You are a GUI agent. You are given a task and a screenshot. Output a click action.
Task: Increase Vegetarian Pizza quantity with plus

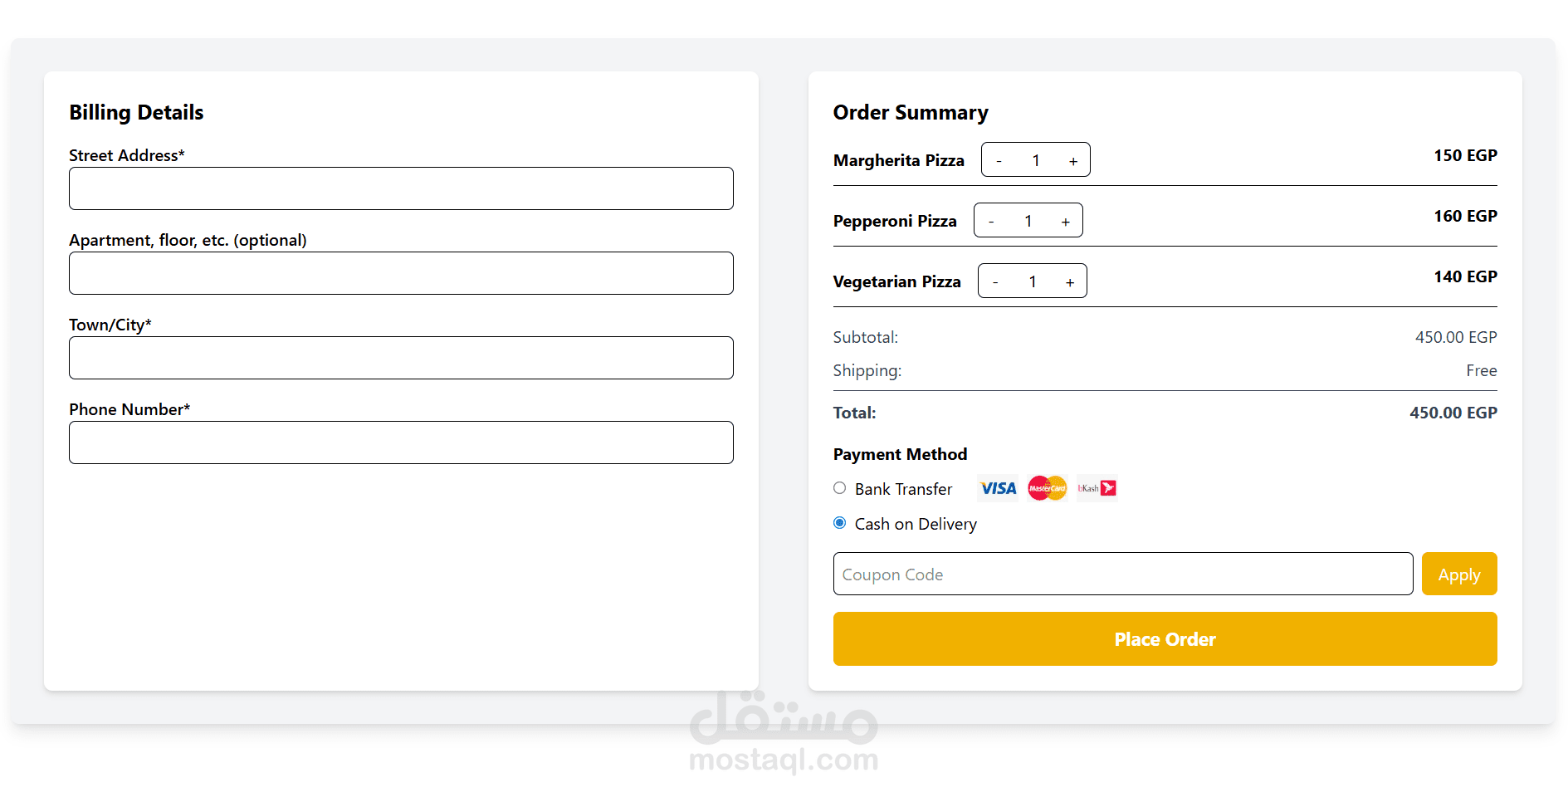coord(1070,282)
